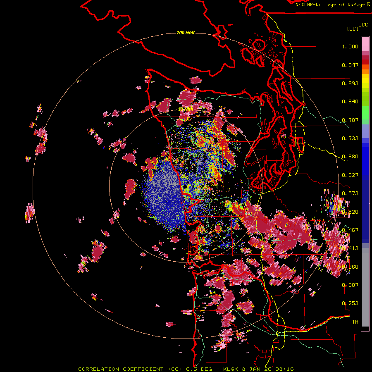Click the 0.253 legend value
This screenshot has width=372, height=372.
(x=350, y=303)
